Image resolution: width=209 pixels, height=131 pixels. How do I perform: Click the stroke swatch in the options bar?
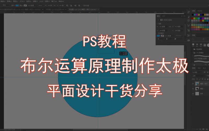25,6
